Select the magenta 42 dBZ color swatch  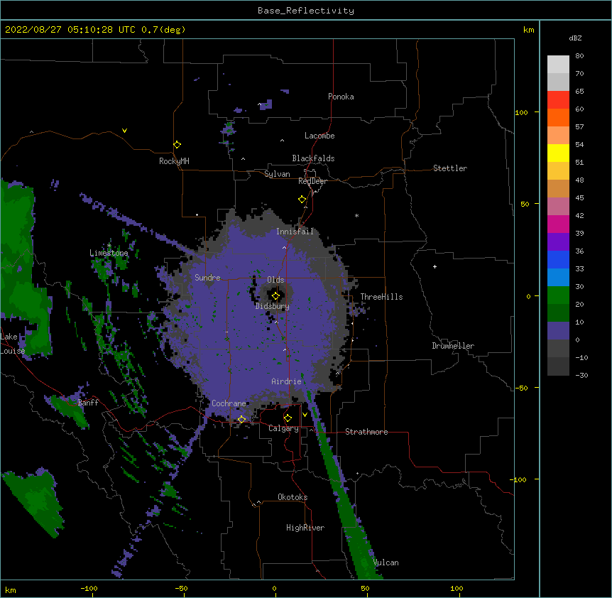point(558,224)
